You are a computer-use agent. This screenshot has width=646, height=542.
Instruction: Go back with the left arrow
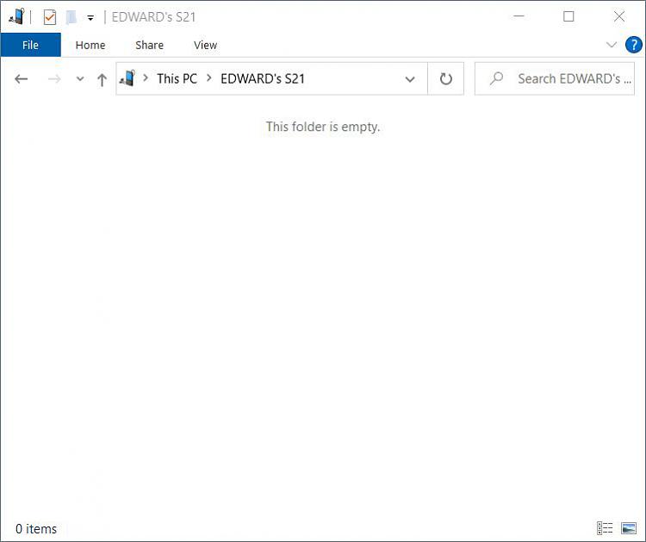coord(21,78)
